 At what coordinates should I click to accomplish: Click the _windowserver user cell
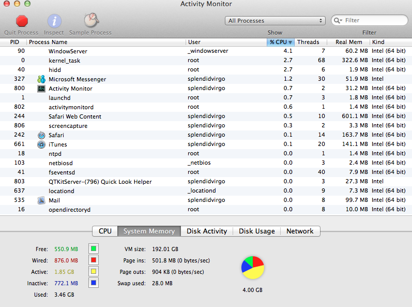[208, 51]
